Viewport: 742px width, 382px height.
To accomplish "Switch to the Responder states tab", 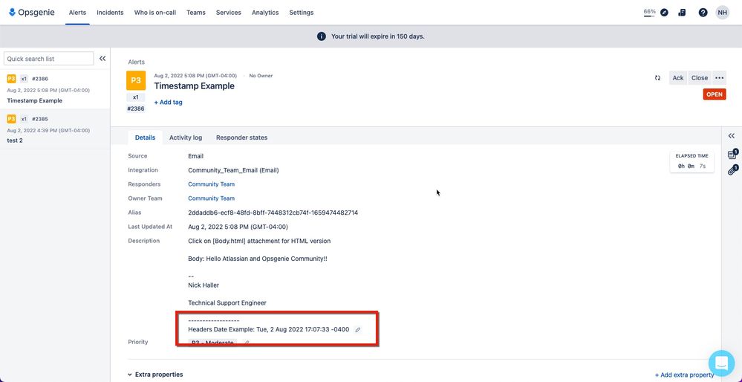I will click(242, 137).
